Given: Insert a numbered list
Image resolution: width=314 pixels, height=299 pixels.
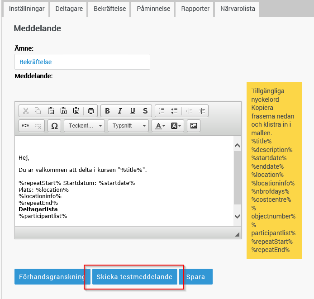Looking at the screenshot, I should pyautogui.click(x=162, y=111).
